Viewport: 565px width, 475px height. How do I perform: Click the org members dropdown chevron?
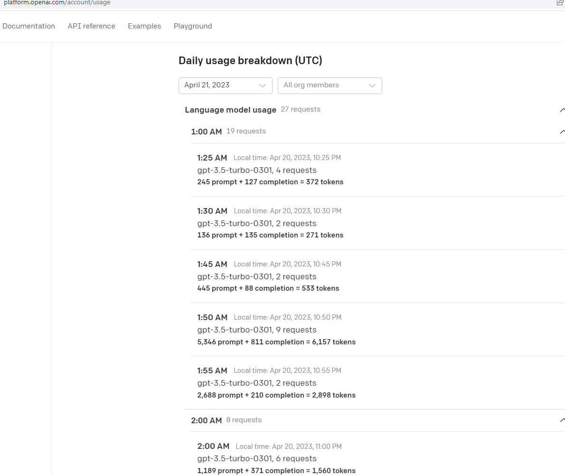click(372, 85)
